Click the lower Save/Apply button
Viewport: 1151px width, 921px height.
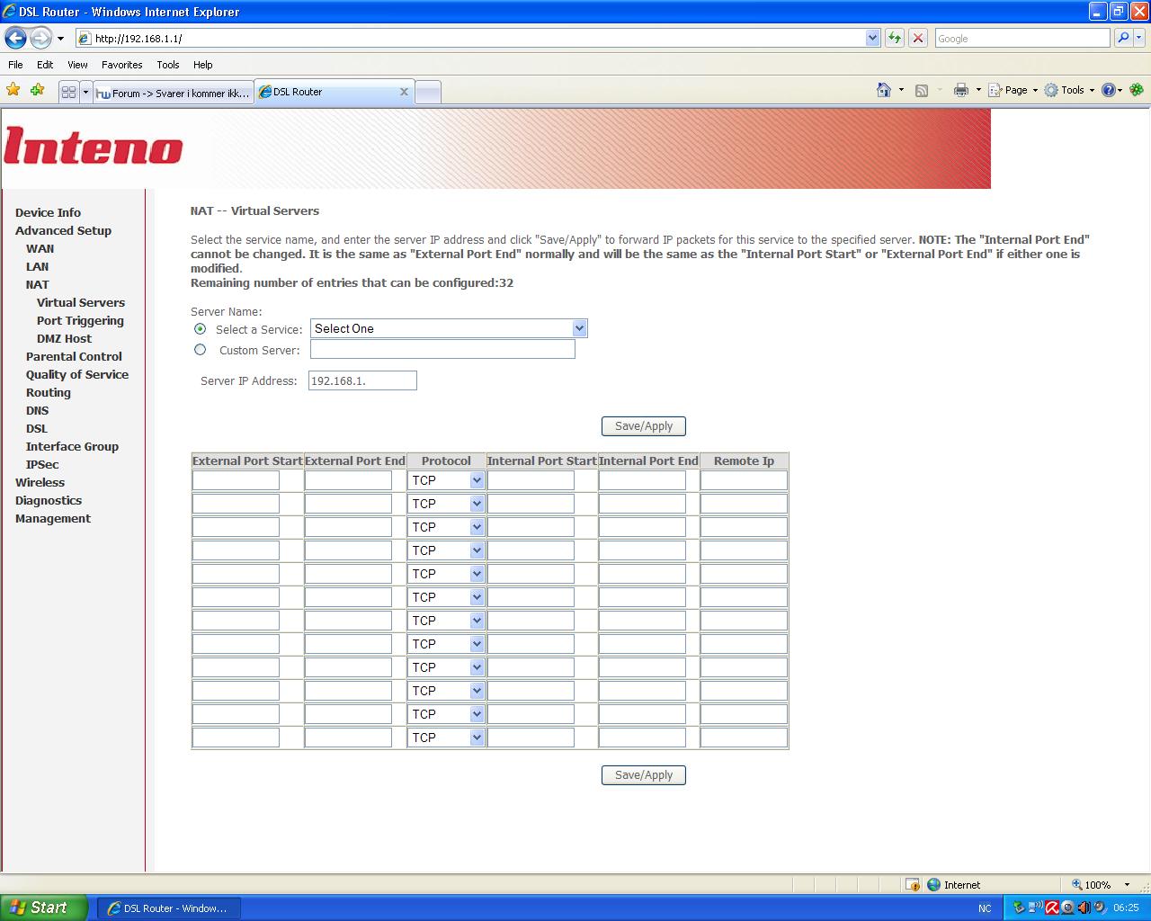click(644, 775)
